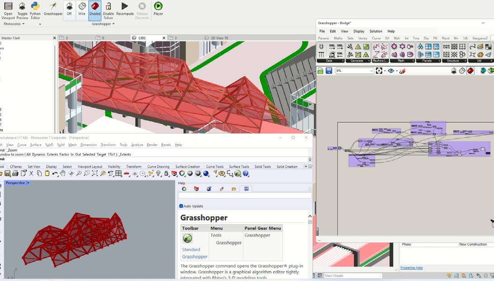Viewport: 494px width, 281px height.
Task: Click Save icon in Rhino toolbar
Action: tap(8, 173)
